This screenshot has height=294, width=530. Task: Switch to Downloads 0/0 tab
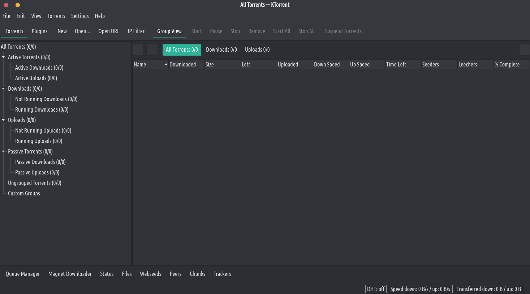pos(221,49)
